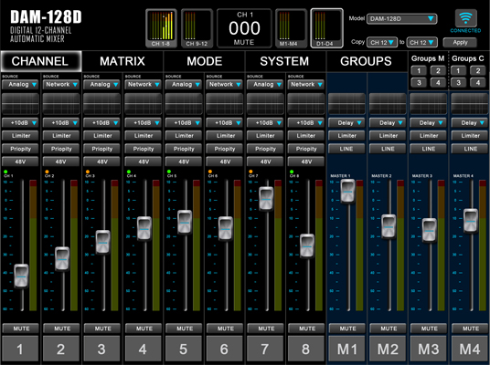Image resolution: width=490 pixels, height=365 pixels.
Task: Click CH 1 green status indicator
Action: [x=5, y=172]
